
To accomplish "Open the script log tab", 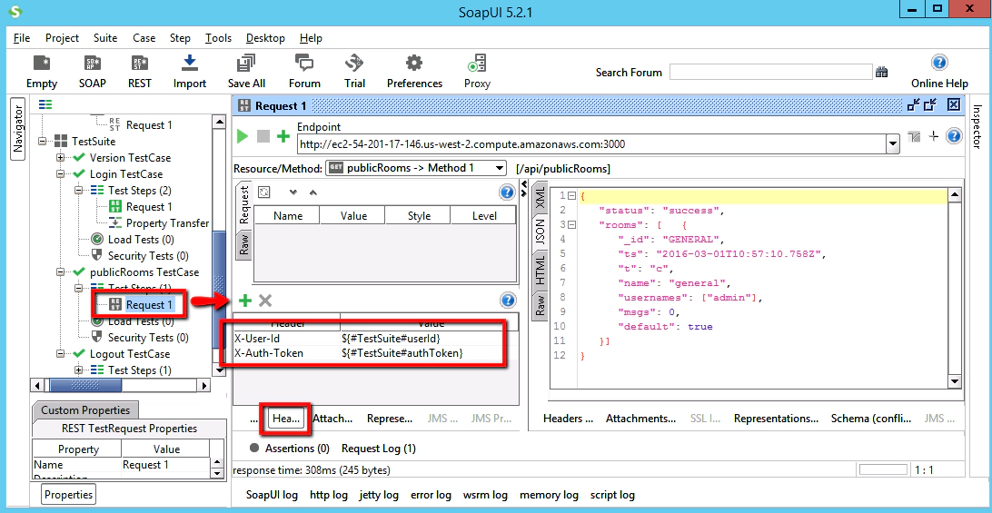I will click(x=612, y=495).
